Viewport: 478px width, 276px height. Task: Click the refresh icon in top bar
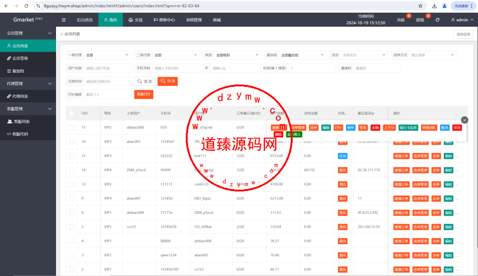(x=437, y=20)
